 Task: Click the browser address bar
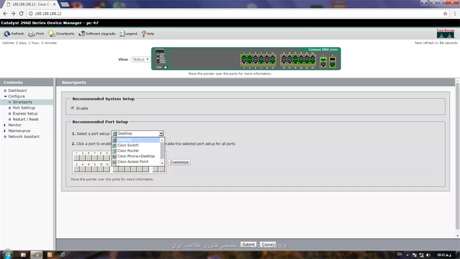click(x=238, y=13)
